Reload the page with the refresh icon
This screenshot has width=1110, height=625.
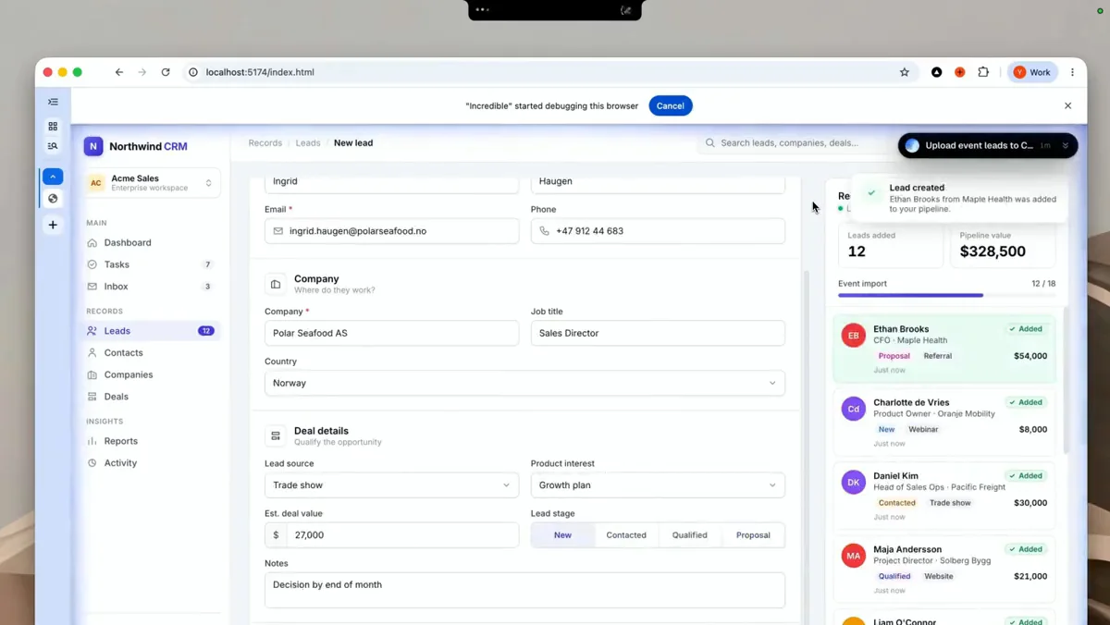[166, 72]
